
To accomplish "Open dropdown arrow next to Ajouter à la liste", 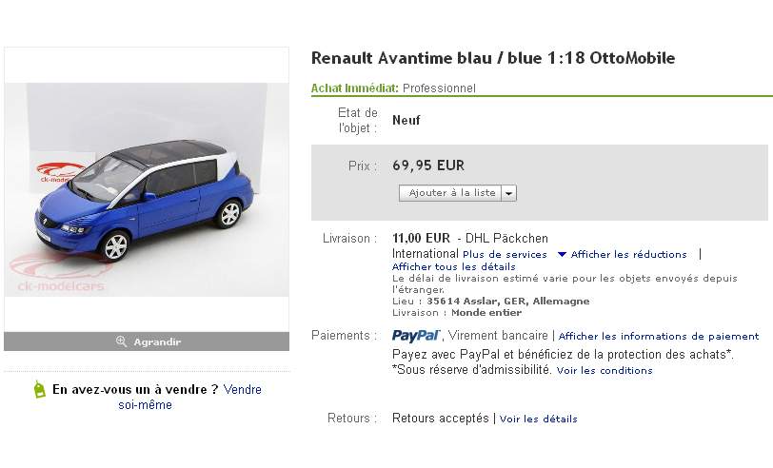I will [x=509, y=193].
